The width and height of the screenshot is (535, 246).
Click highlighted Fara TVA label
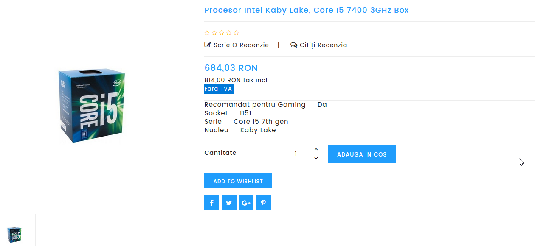[219, 89]
